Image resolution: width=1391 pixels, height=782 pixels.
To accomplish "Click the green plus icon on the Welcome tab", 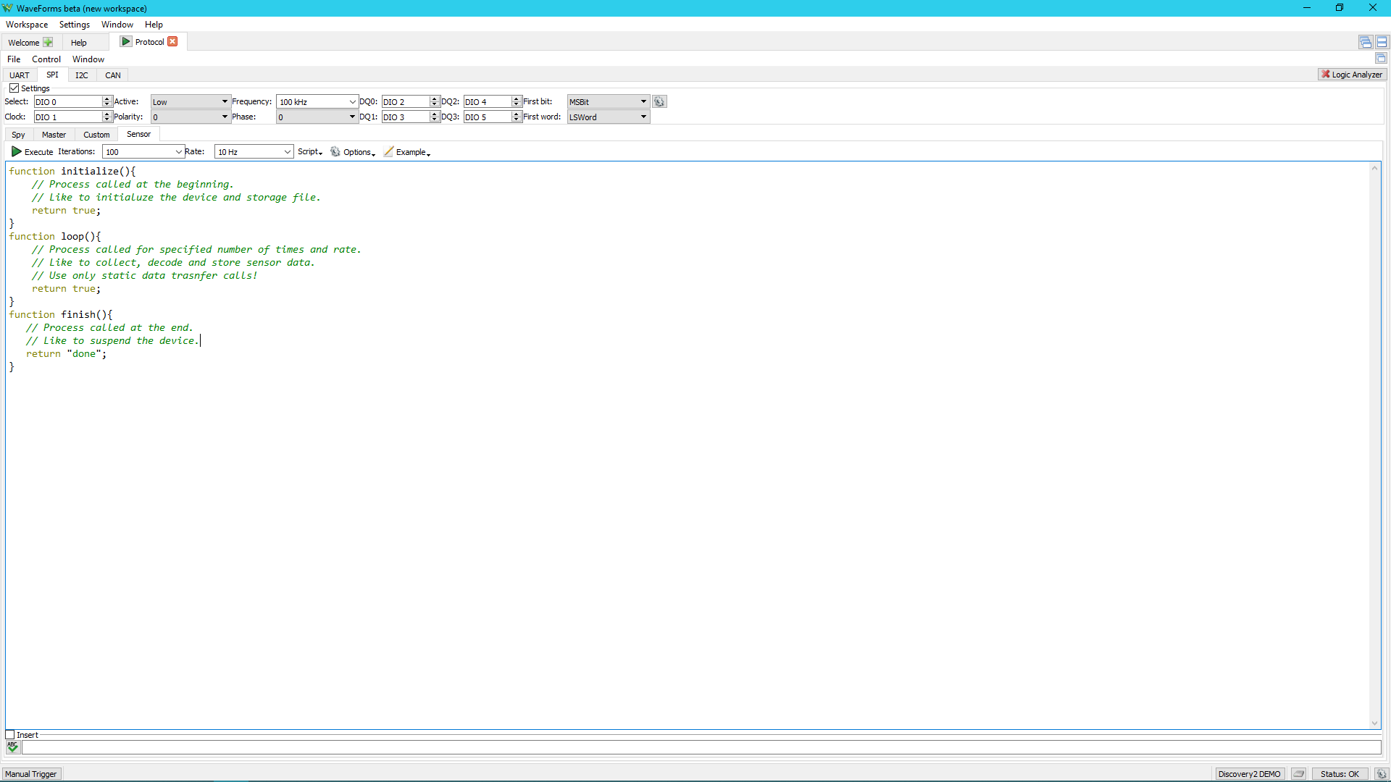I will point(48,43).
